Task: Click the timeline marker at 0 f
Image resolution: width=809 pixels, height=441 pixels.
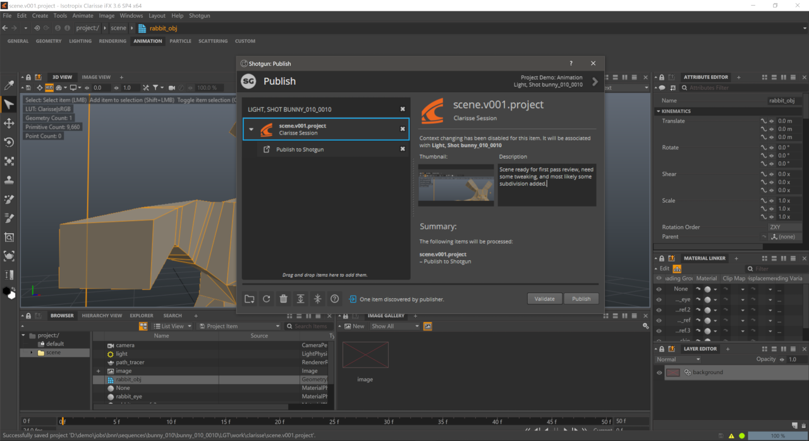Action: pos(62,421)
